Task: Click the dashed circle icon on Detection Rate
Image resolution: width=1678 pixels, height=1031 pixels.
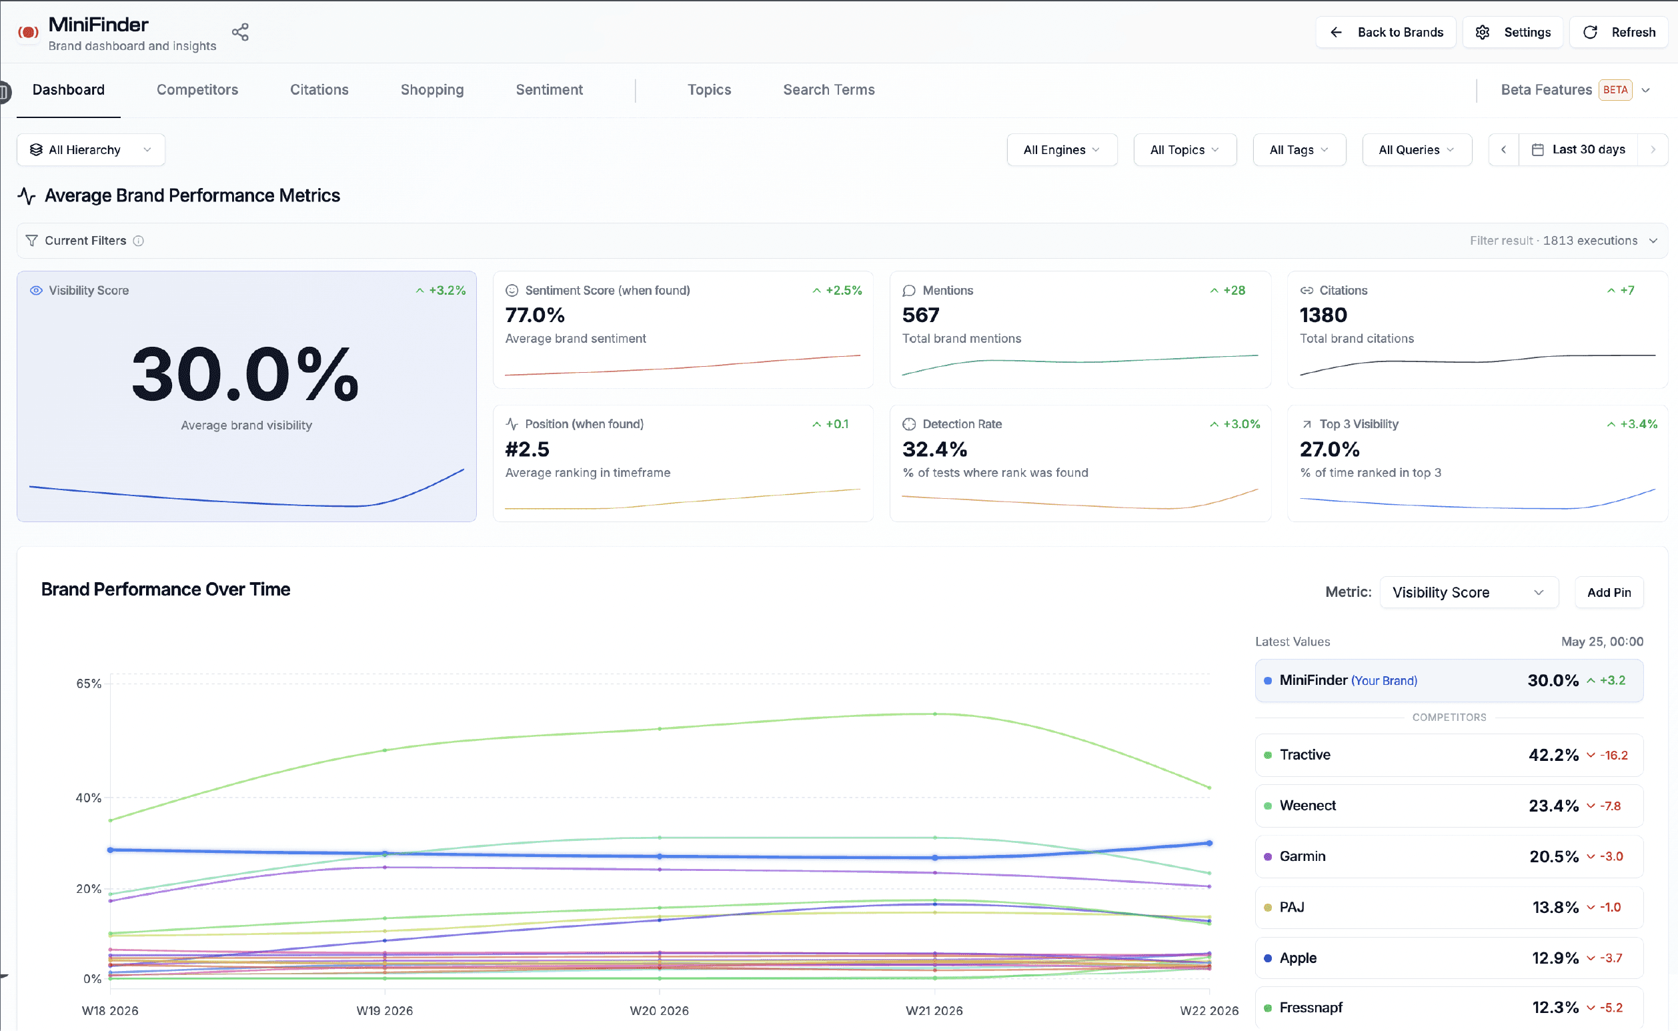Action: (909, 424)
